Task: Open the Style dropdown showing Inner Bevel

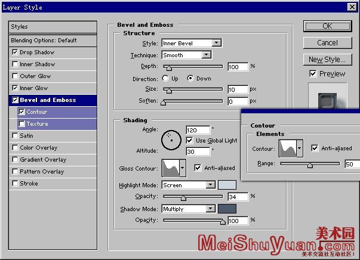Action: (x=192, y=43)
